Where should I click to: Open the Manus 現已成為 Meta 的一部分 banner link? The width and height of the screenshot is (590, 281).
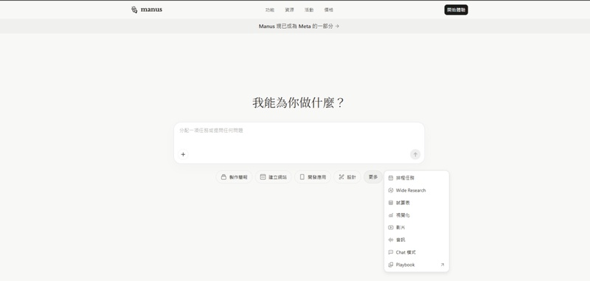(299, 27)
